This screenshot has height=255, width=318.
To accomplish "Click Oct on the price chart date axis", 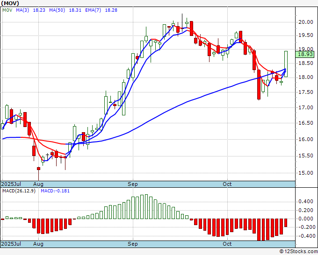I will coord(227,184).
